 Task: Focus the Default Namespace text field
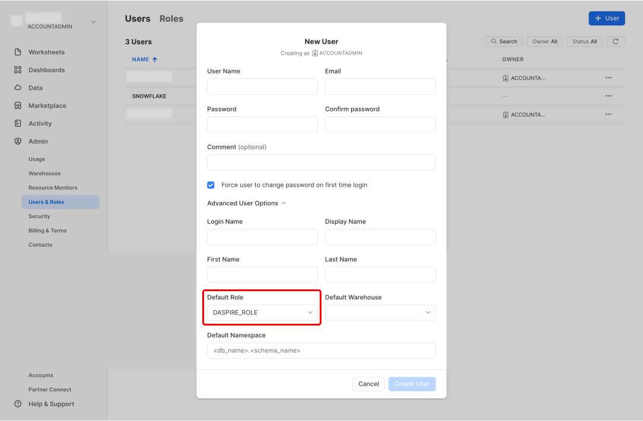[x=321, y=350]
